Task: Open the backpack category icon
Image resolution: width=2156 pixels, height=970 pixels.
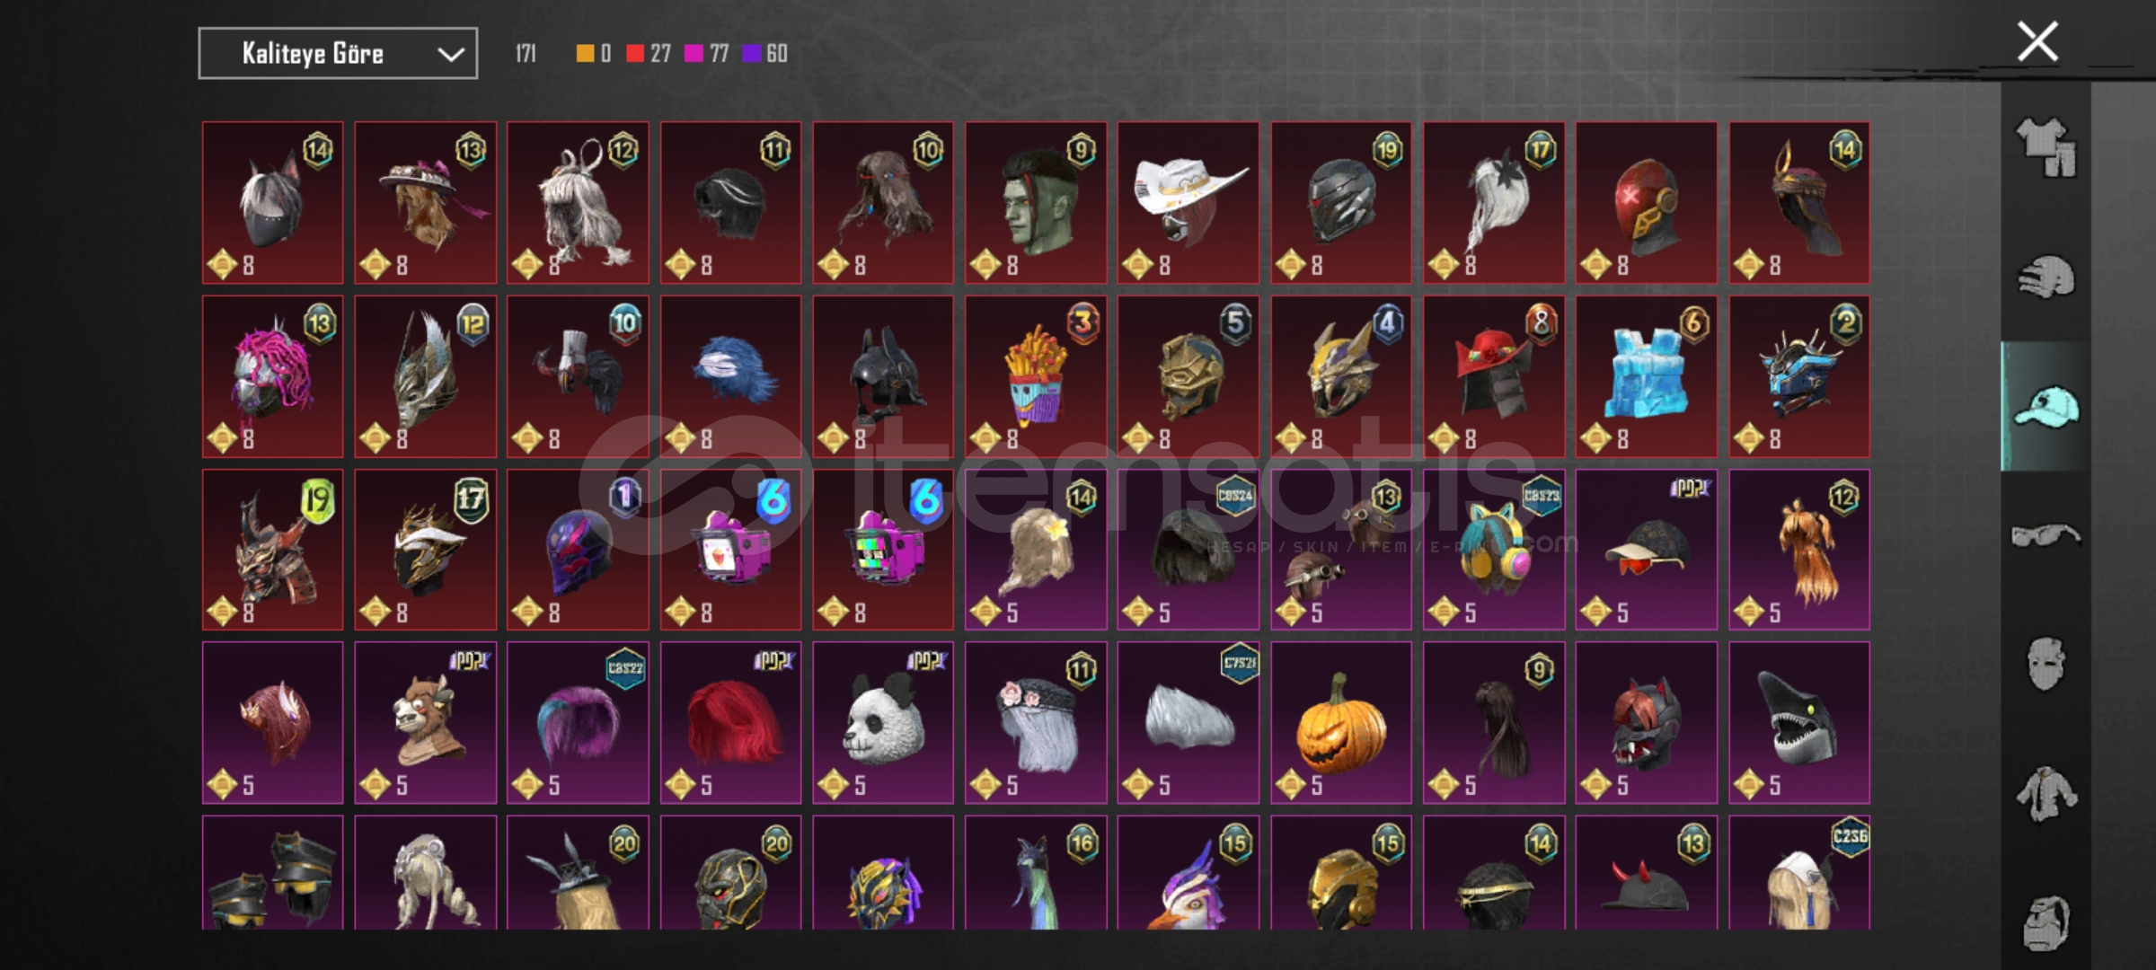Action: (2046, 922)
